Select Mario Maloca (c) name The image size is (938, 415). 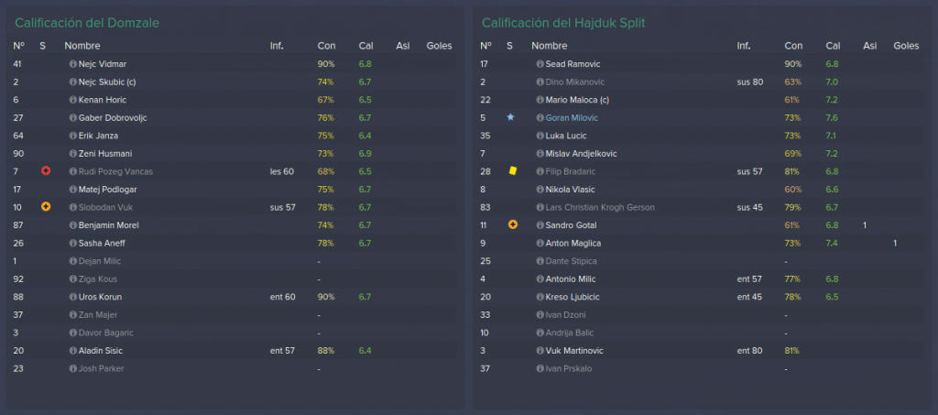[x=577, y=100]
